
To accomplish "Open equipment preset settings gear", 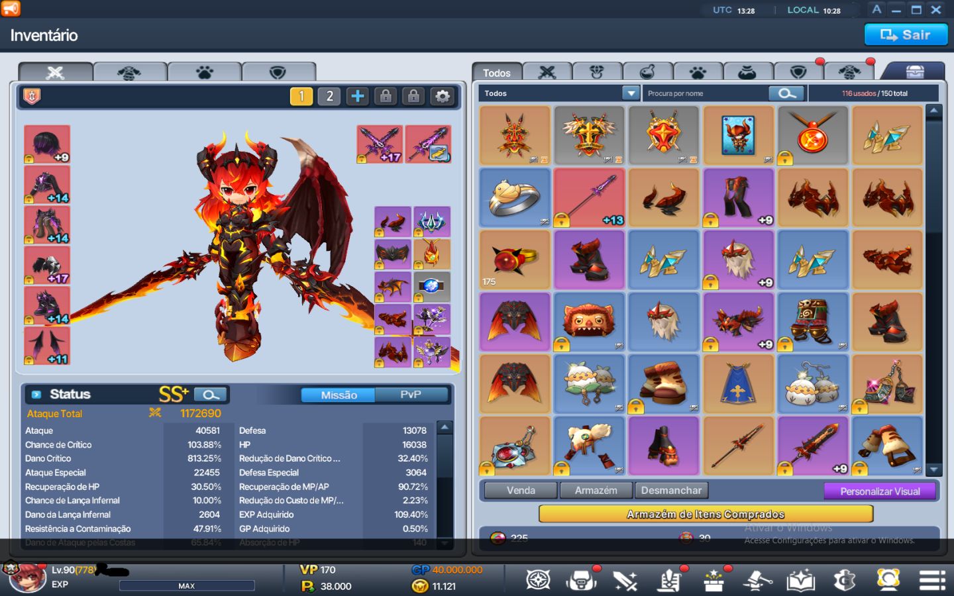I will pyautogui.click(x=443, y=97).
